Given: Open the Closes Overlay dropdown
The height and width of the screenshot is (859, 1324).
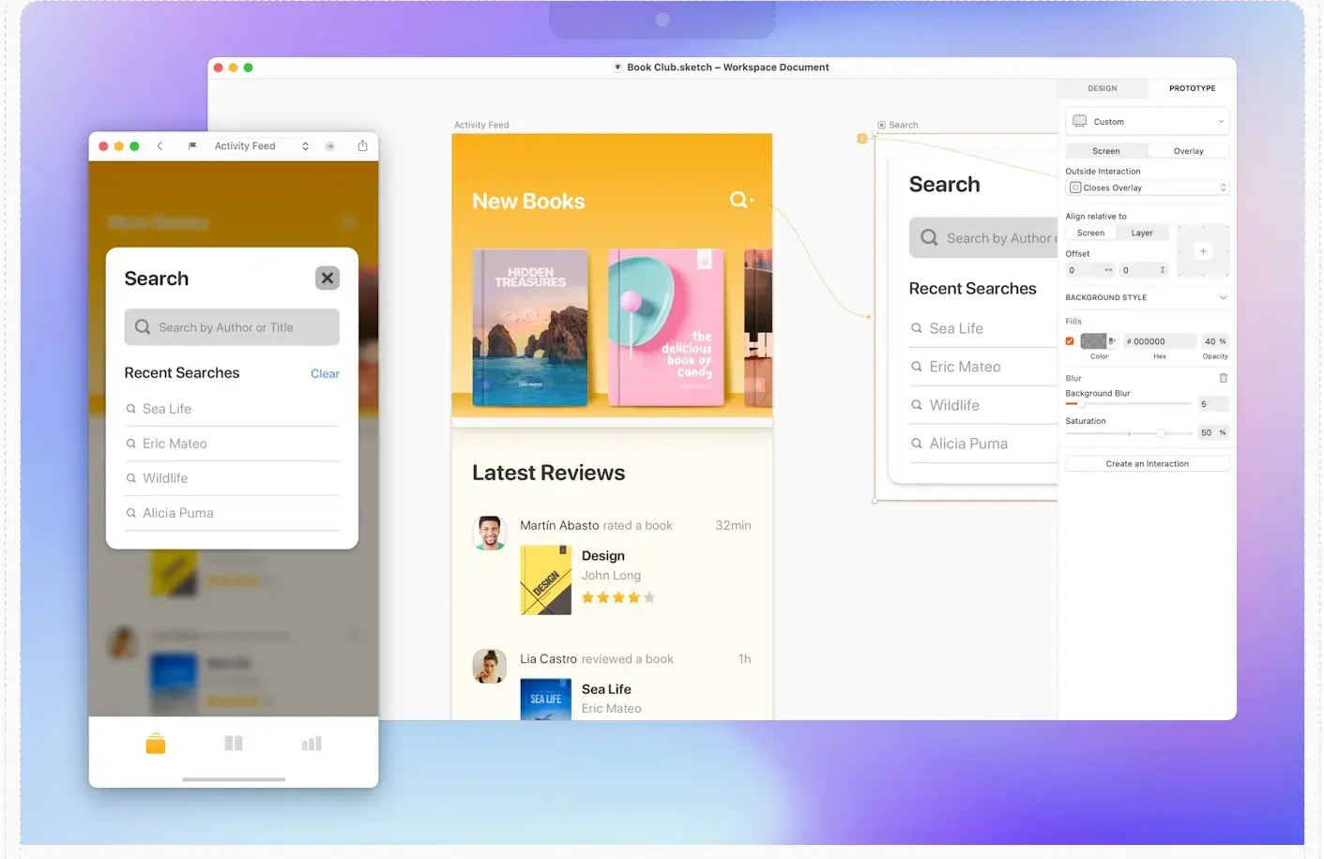Looking at the screenshot, I should point(1147,188).
